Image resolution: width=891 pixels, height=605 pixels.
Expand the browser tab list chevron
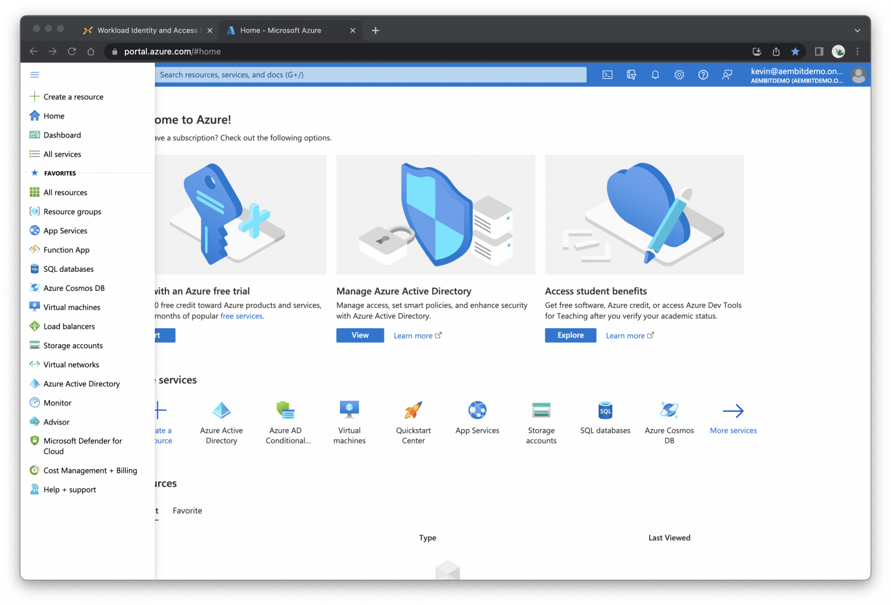pos(857,30)
